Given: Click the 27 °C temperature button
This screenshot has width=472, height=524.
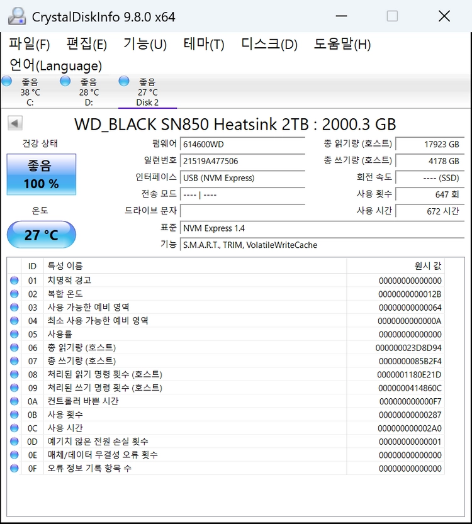Looking at the screenshot, I should (42, 235).
